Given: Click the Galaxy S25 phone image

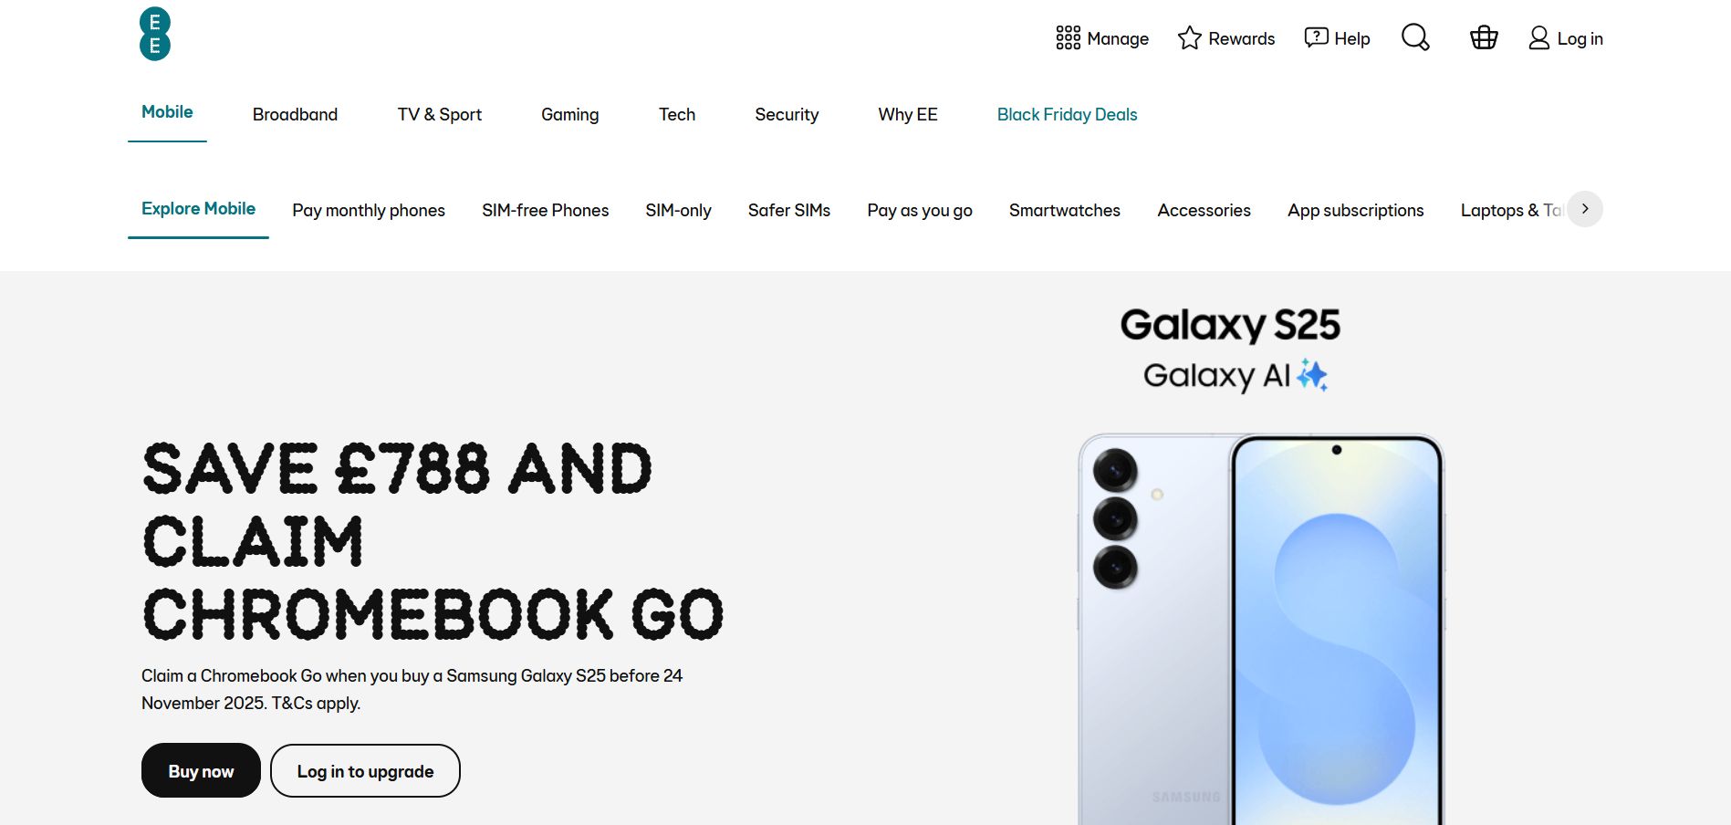Looking at the screenshot, I should 1261,630.
